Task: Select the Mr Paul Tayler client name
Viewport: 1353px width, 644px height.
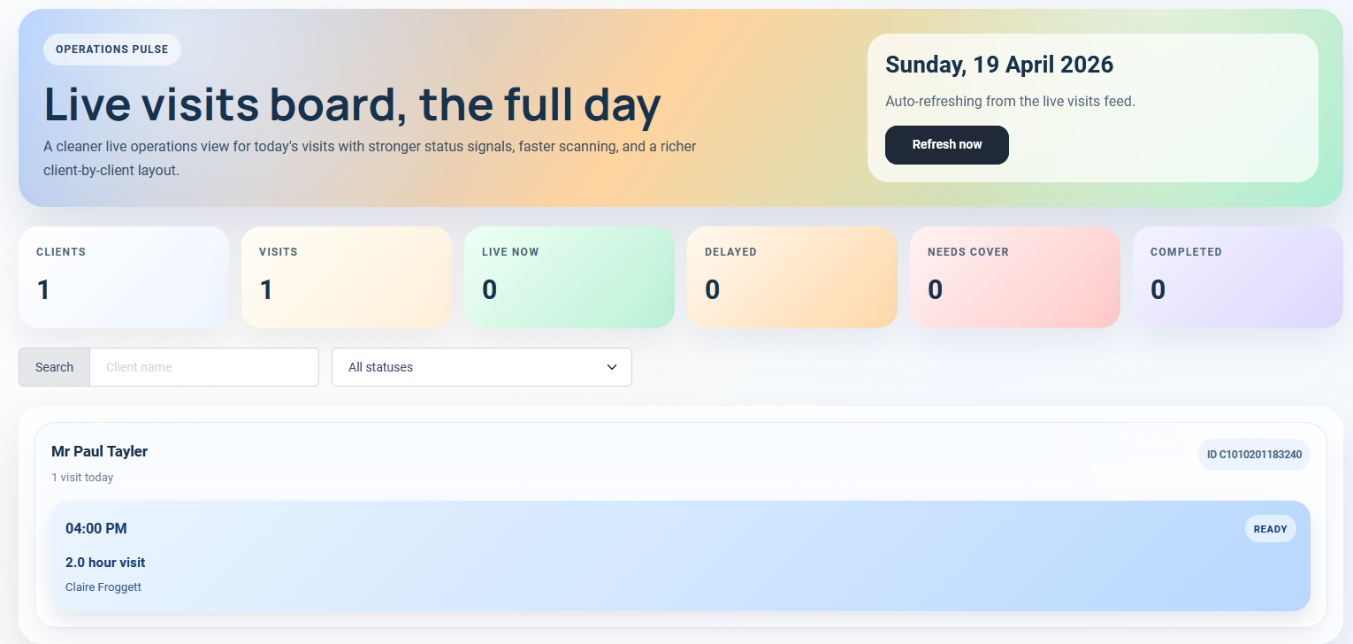Action: point(99,451)
